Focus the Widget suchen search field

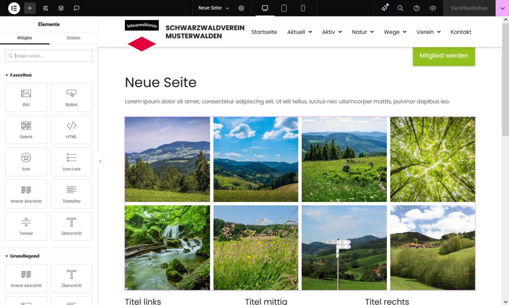[x=49, y=56]
